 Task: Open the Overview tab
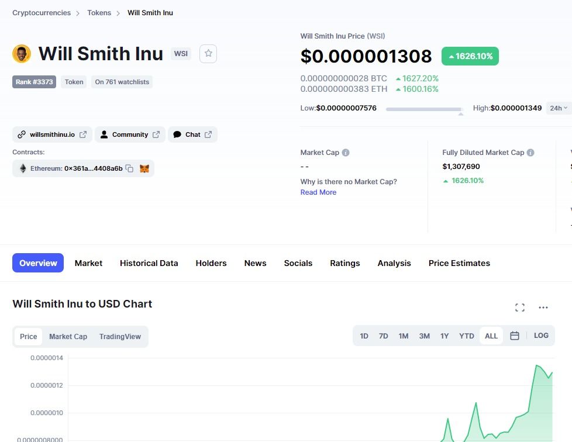click(x=38, y=263)
